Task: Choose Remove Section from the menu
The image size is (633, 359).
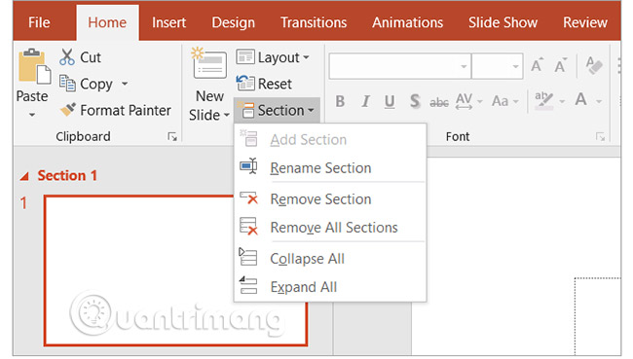Action: (x=330, y=198)
